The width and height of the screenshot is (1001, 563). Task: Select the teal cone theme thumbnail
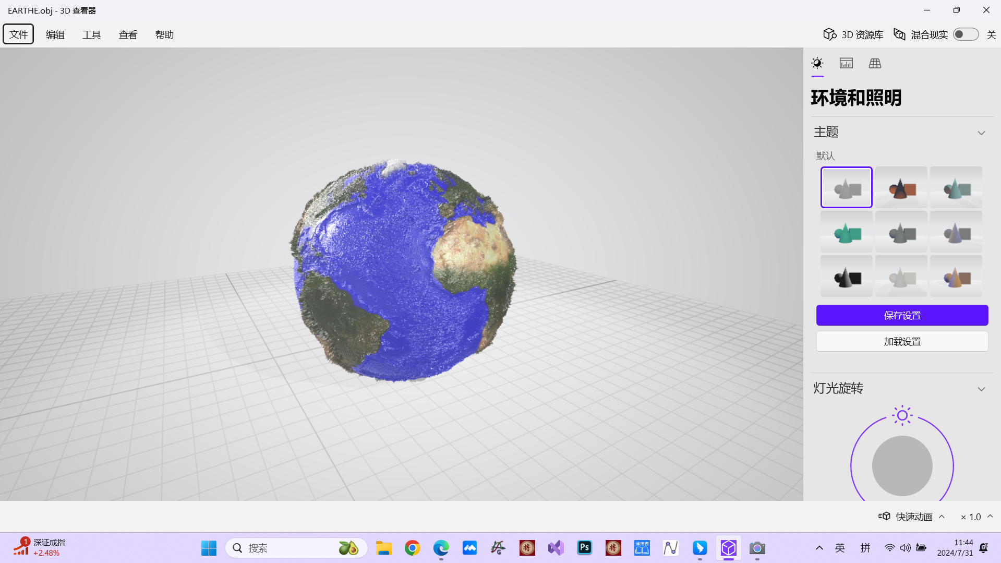pyautogui.click(x=956, y=187)
